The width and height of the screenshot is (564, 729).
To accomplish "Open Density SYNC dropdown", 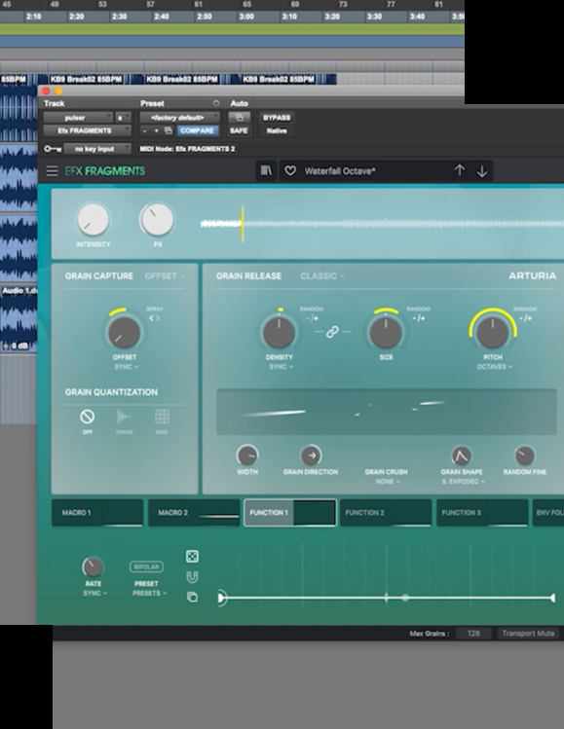I will click(281, 367).
